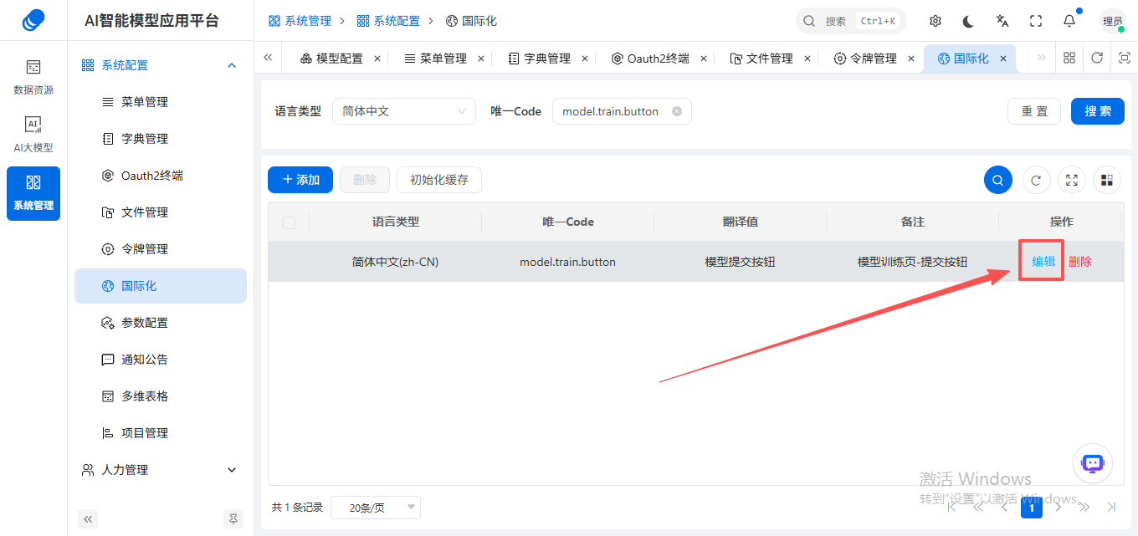Viewport: 1138px width, 536px height.
Task: Open tab grid menu icon
Action: pos(1069,58)
